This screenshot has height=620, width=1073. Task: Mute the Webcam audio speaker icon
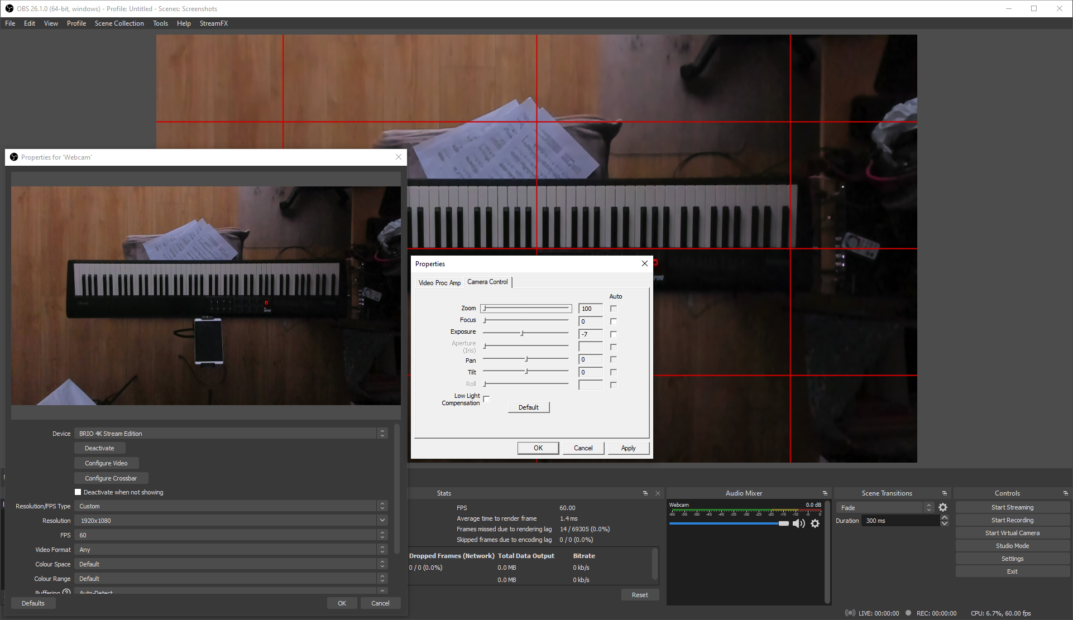coord(798,523)
